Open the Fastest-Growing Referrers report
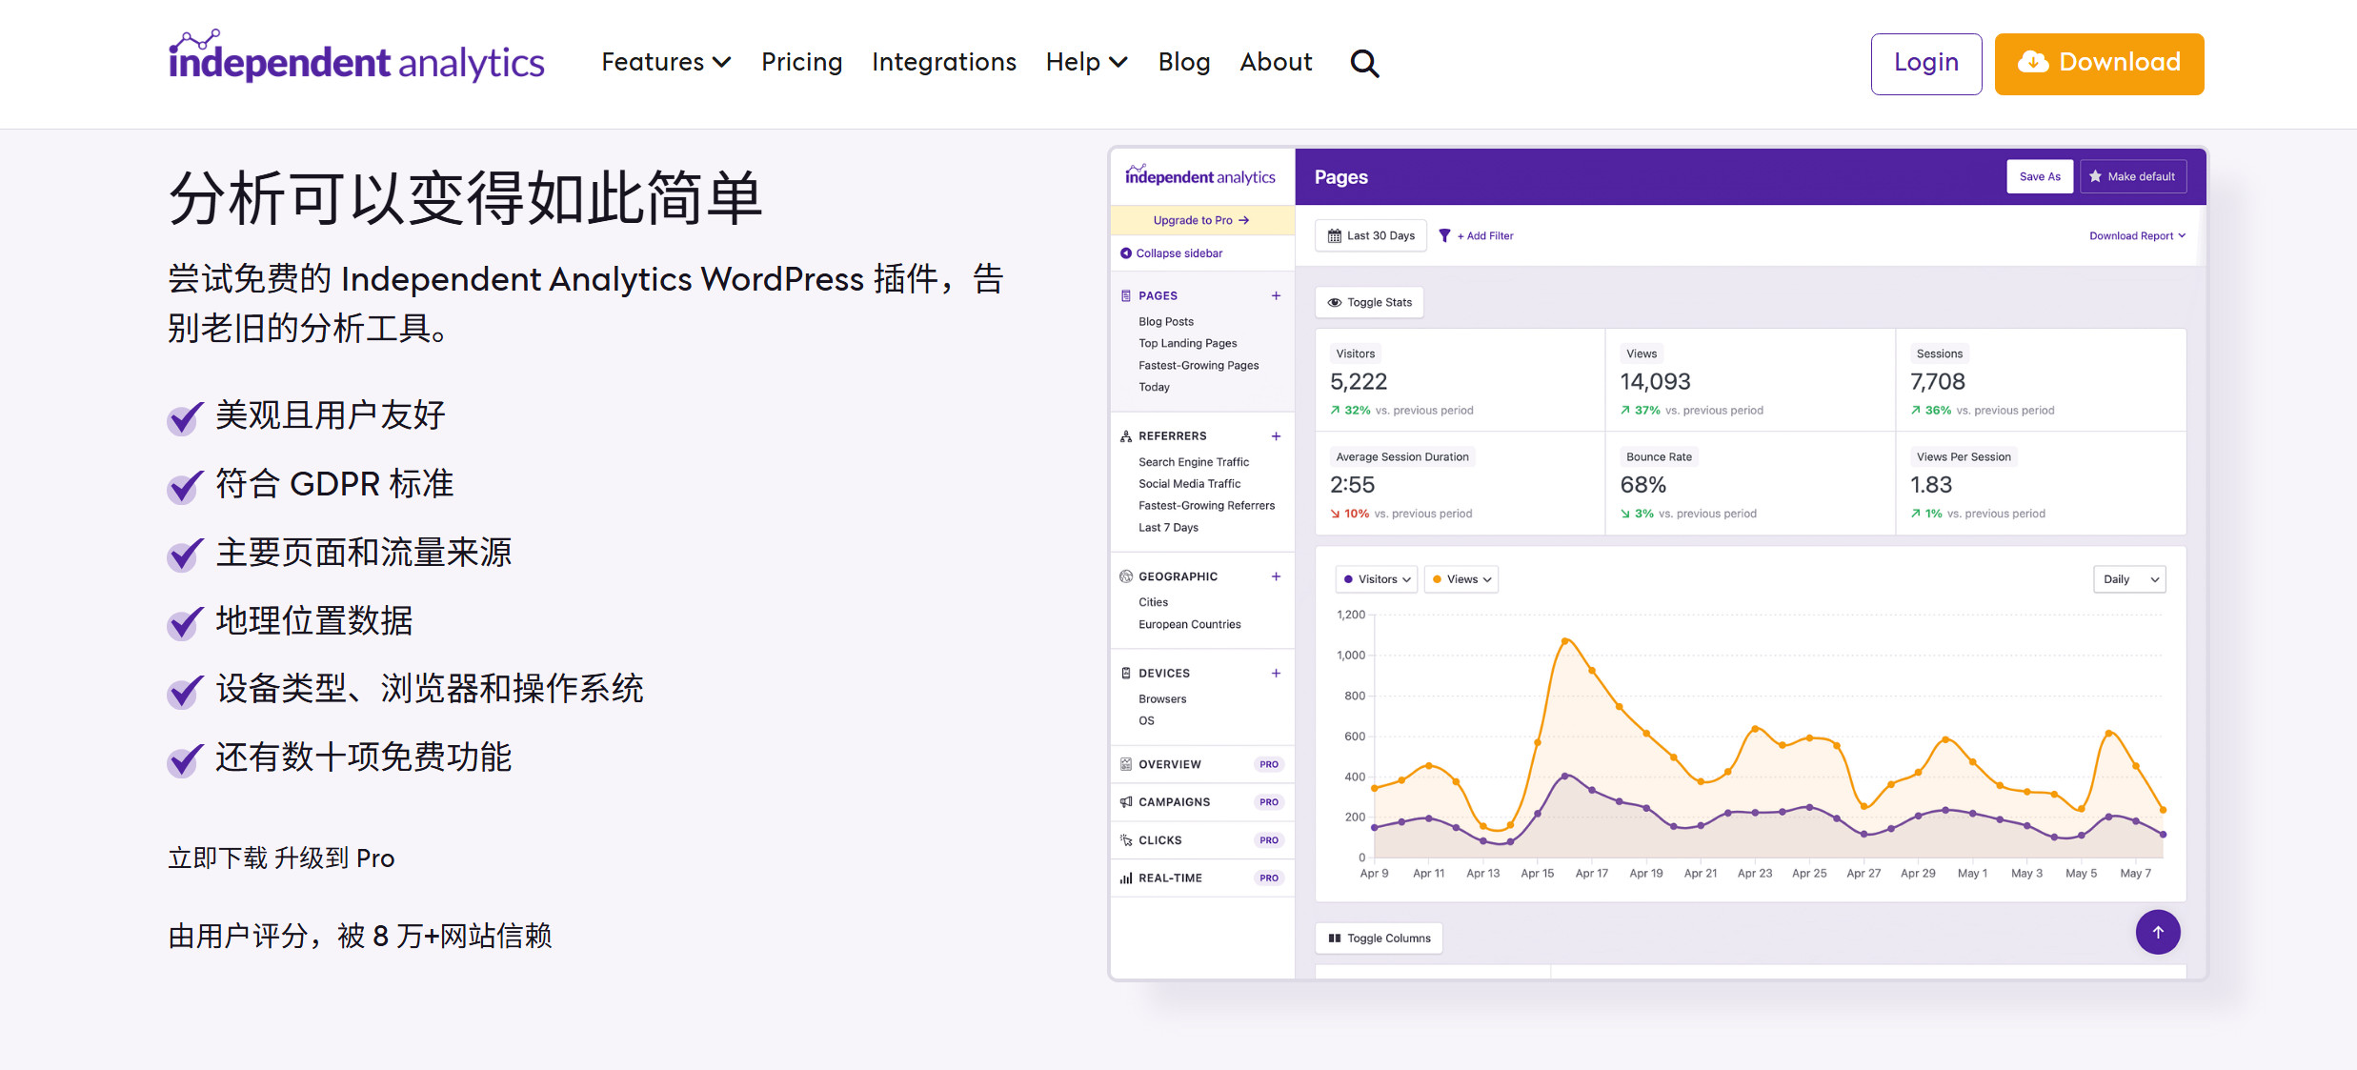Viewport: 2357px width, 1070px height. [1206, 506]
